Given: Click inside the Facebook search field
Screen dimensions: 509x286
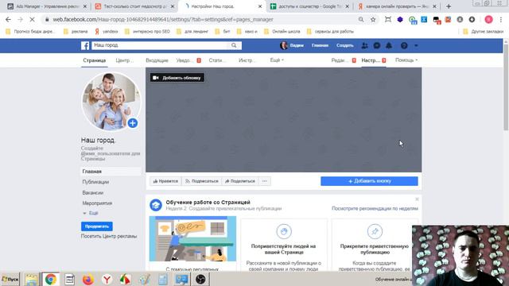Looking at the screenshot, I should pyautogui.click(x=161, y=45).
